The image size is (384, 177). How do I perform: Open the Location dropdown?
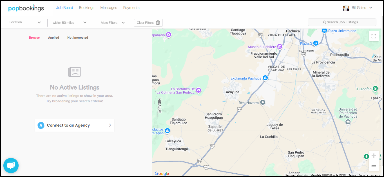point(25,22)
